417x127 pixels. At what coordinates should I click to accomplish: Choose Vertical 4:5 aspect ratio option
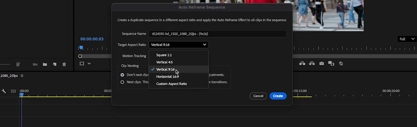coord(179,62)
